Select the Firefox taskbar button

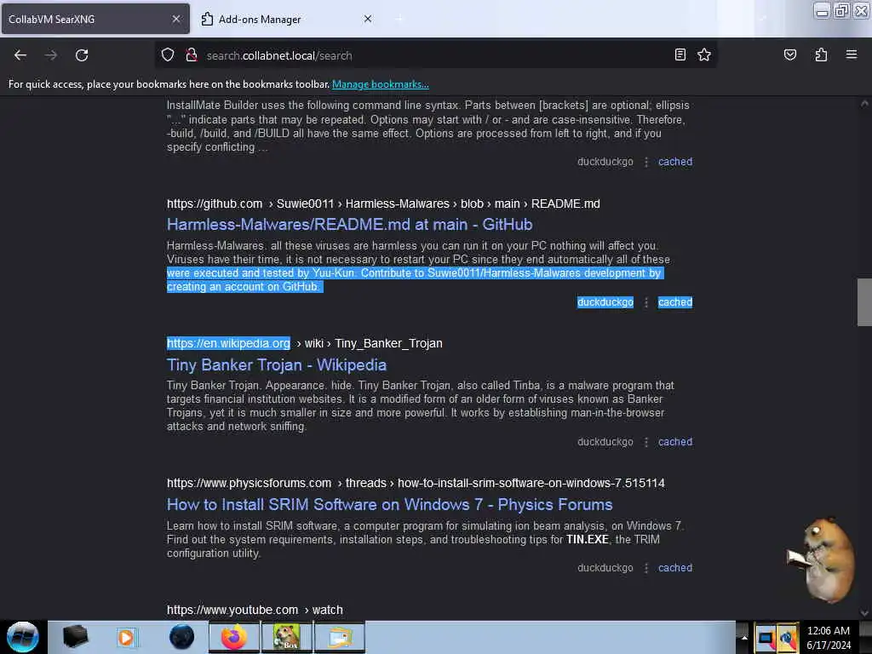tap(234, 637)
